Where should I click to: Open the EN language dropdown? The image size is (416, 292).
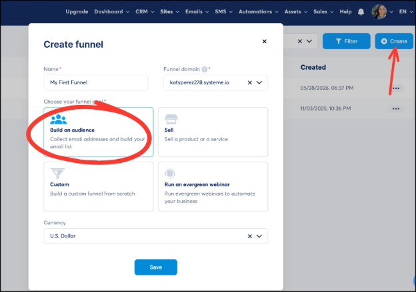(x=406, y=12)
